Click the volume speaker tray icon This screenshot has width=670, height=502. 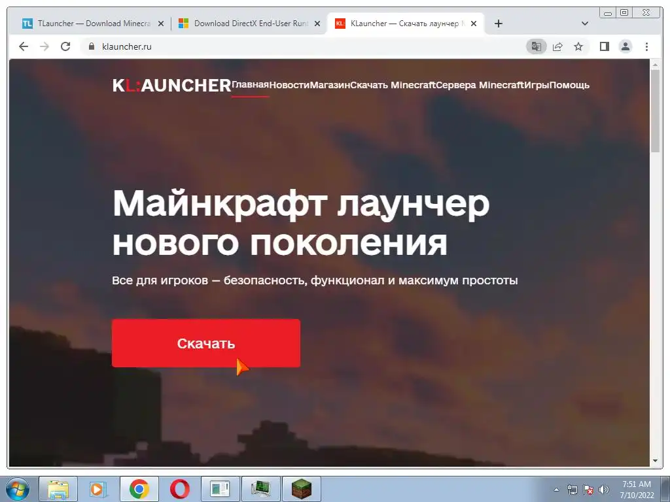pos(604,490)
